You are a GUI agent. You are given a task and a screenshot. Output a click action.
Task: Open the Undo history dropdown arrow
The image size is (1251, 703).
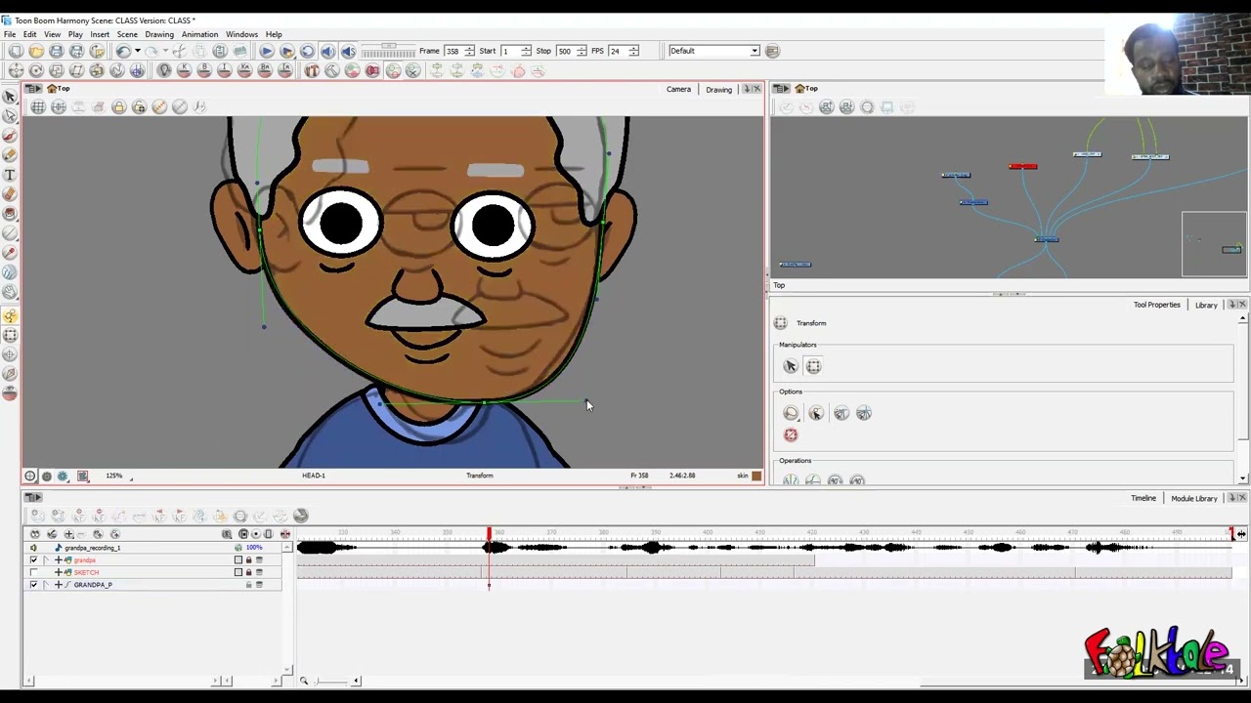click(137, 51)
